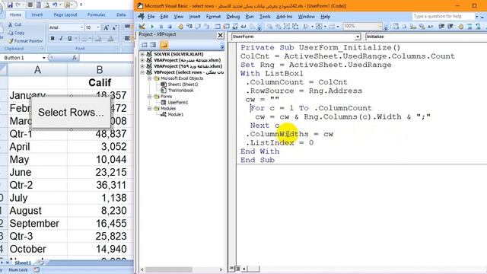
Task: Click the Visual Basic application icon left of File menu
Action: click(142, 16)
